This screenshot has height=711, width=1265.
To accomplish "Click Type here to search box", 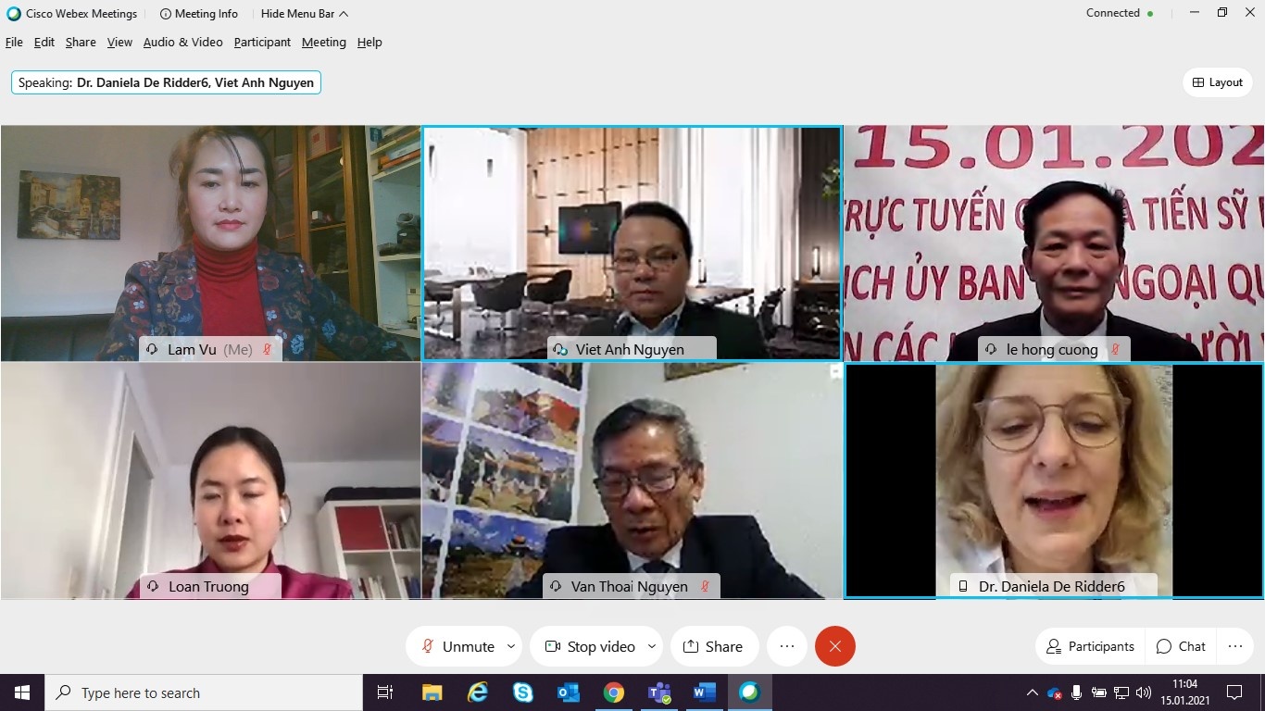I will coord(204,692).
